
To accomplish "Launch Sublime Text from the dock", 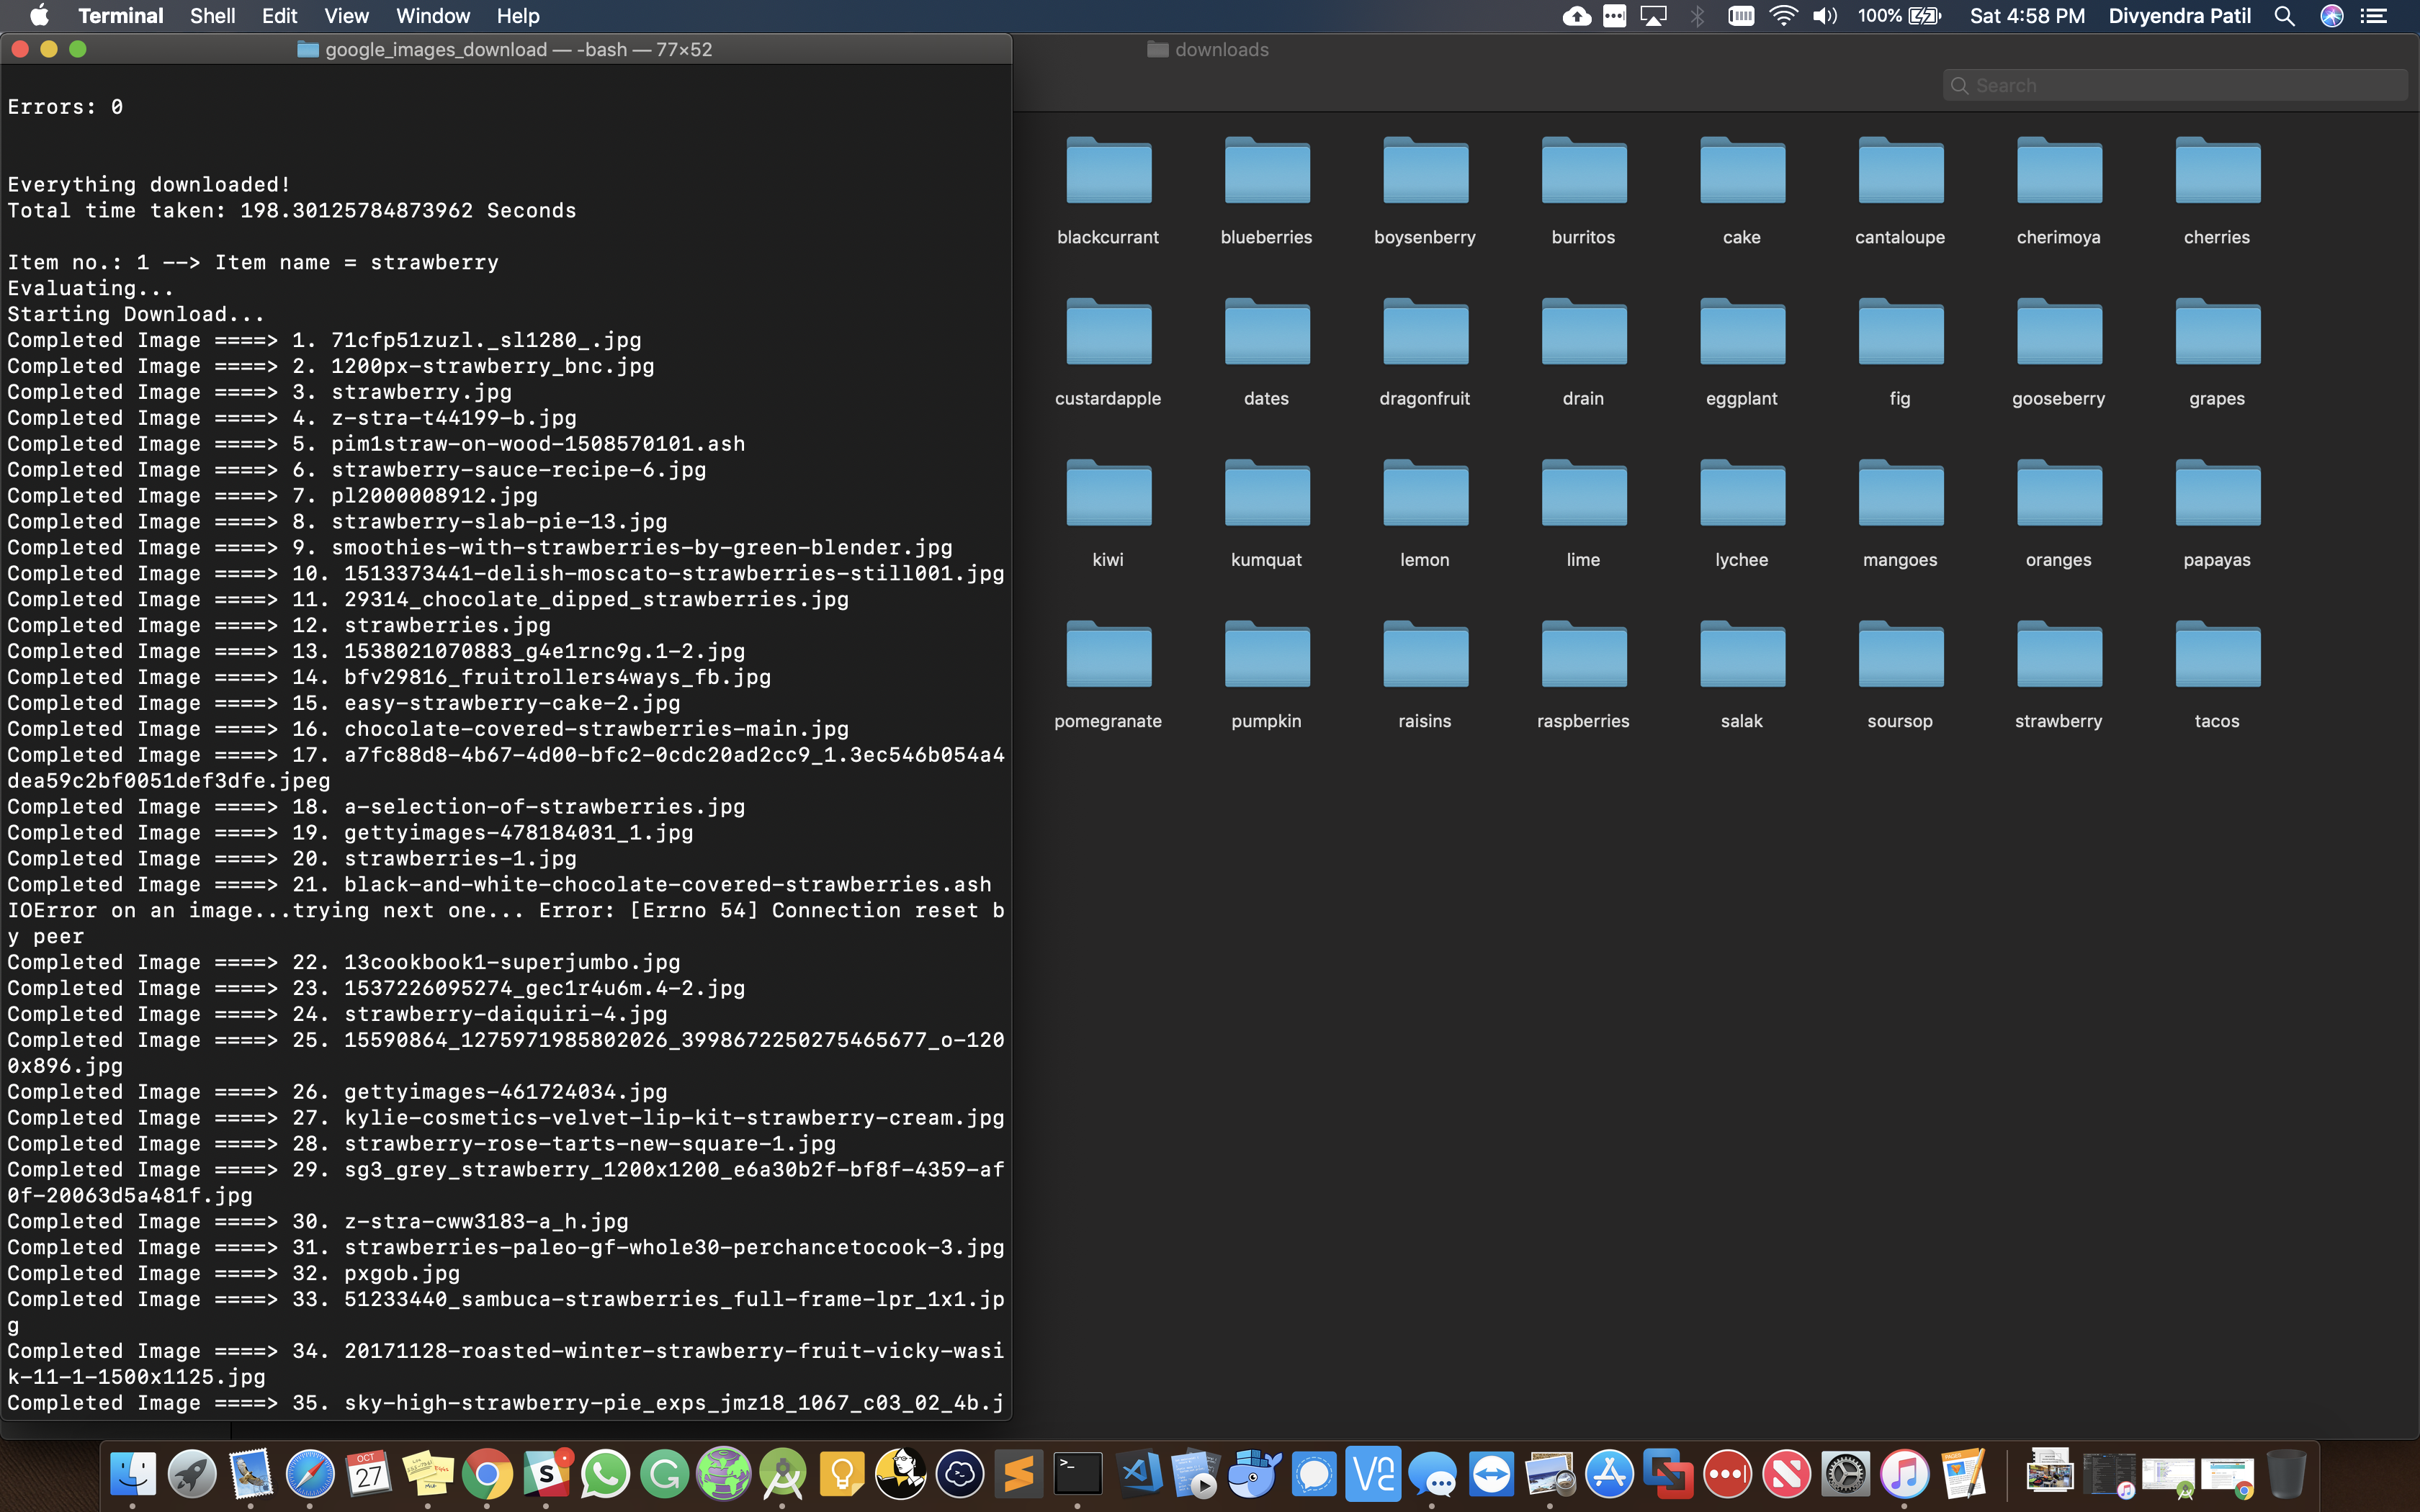I will [x=1019, y=1473].
